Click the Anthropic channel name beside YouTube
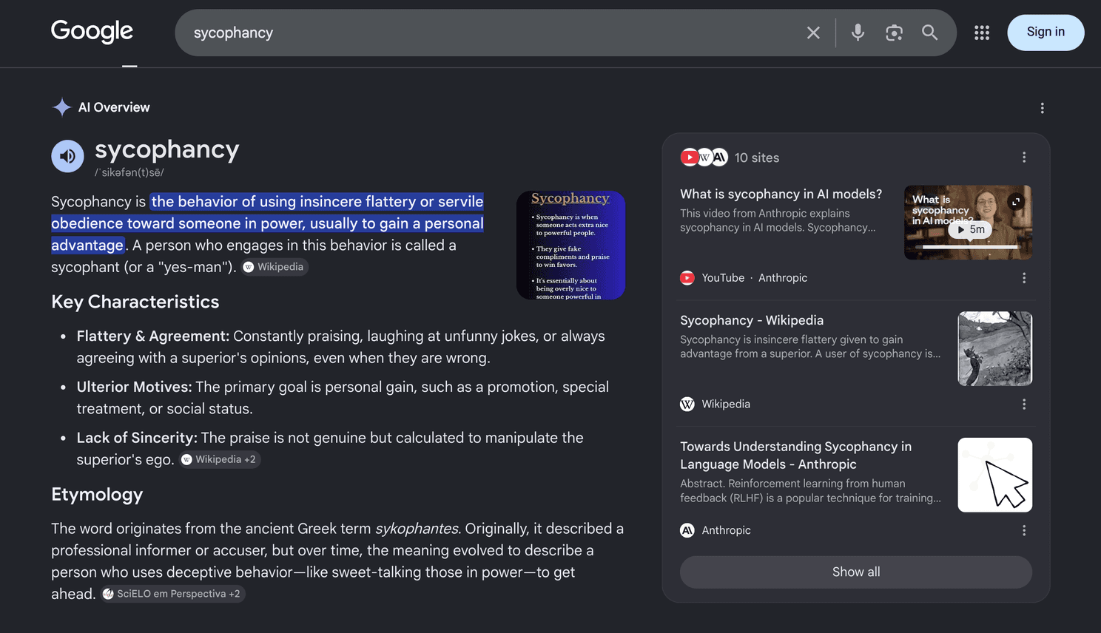This screenshot has height=633, width=1101. (783, 278)
